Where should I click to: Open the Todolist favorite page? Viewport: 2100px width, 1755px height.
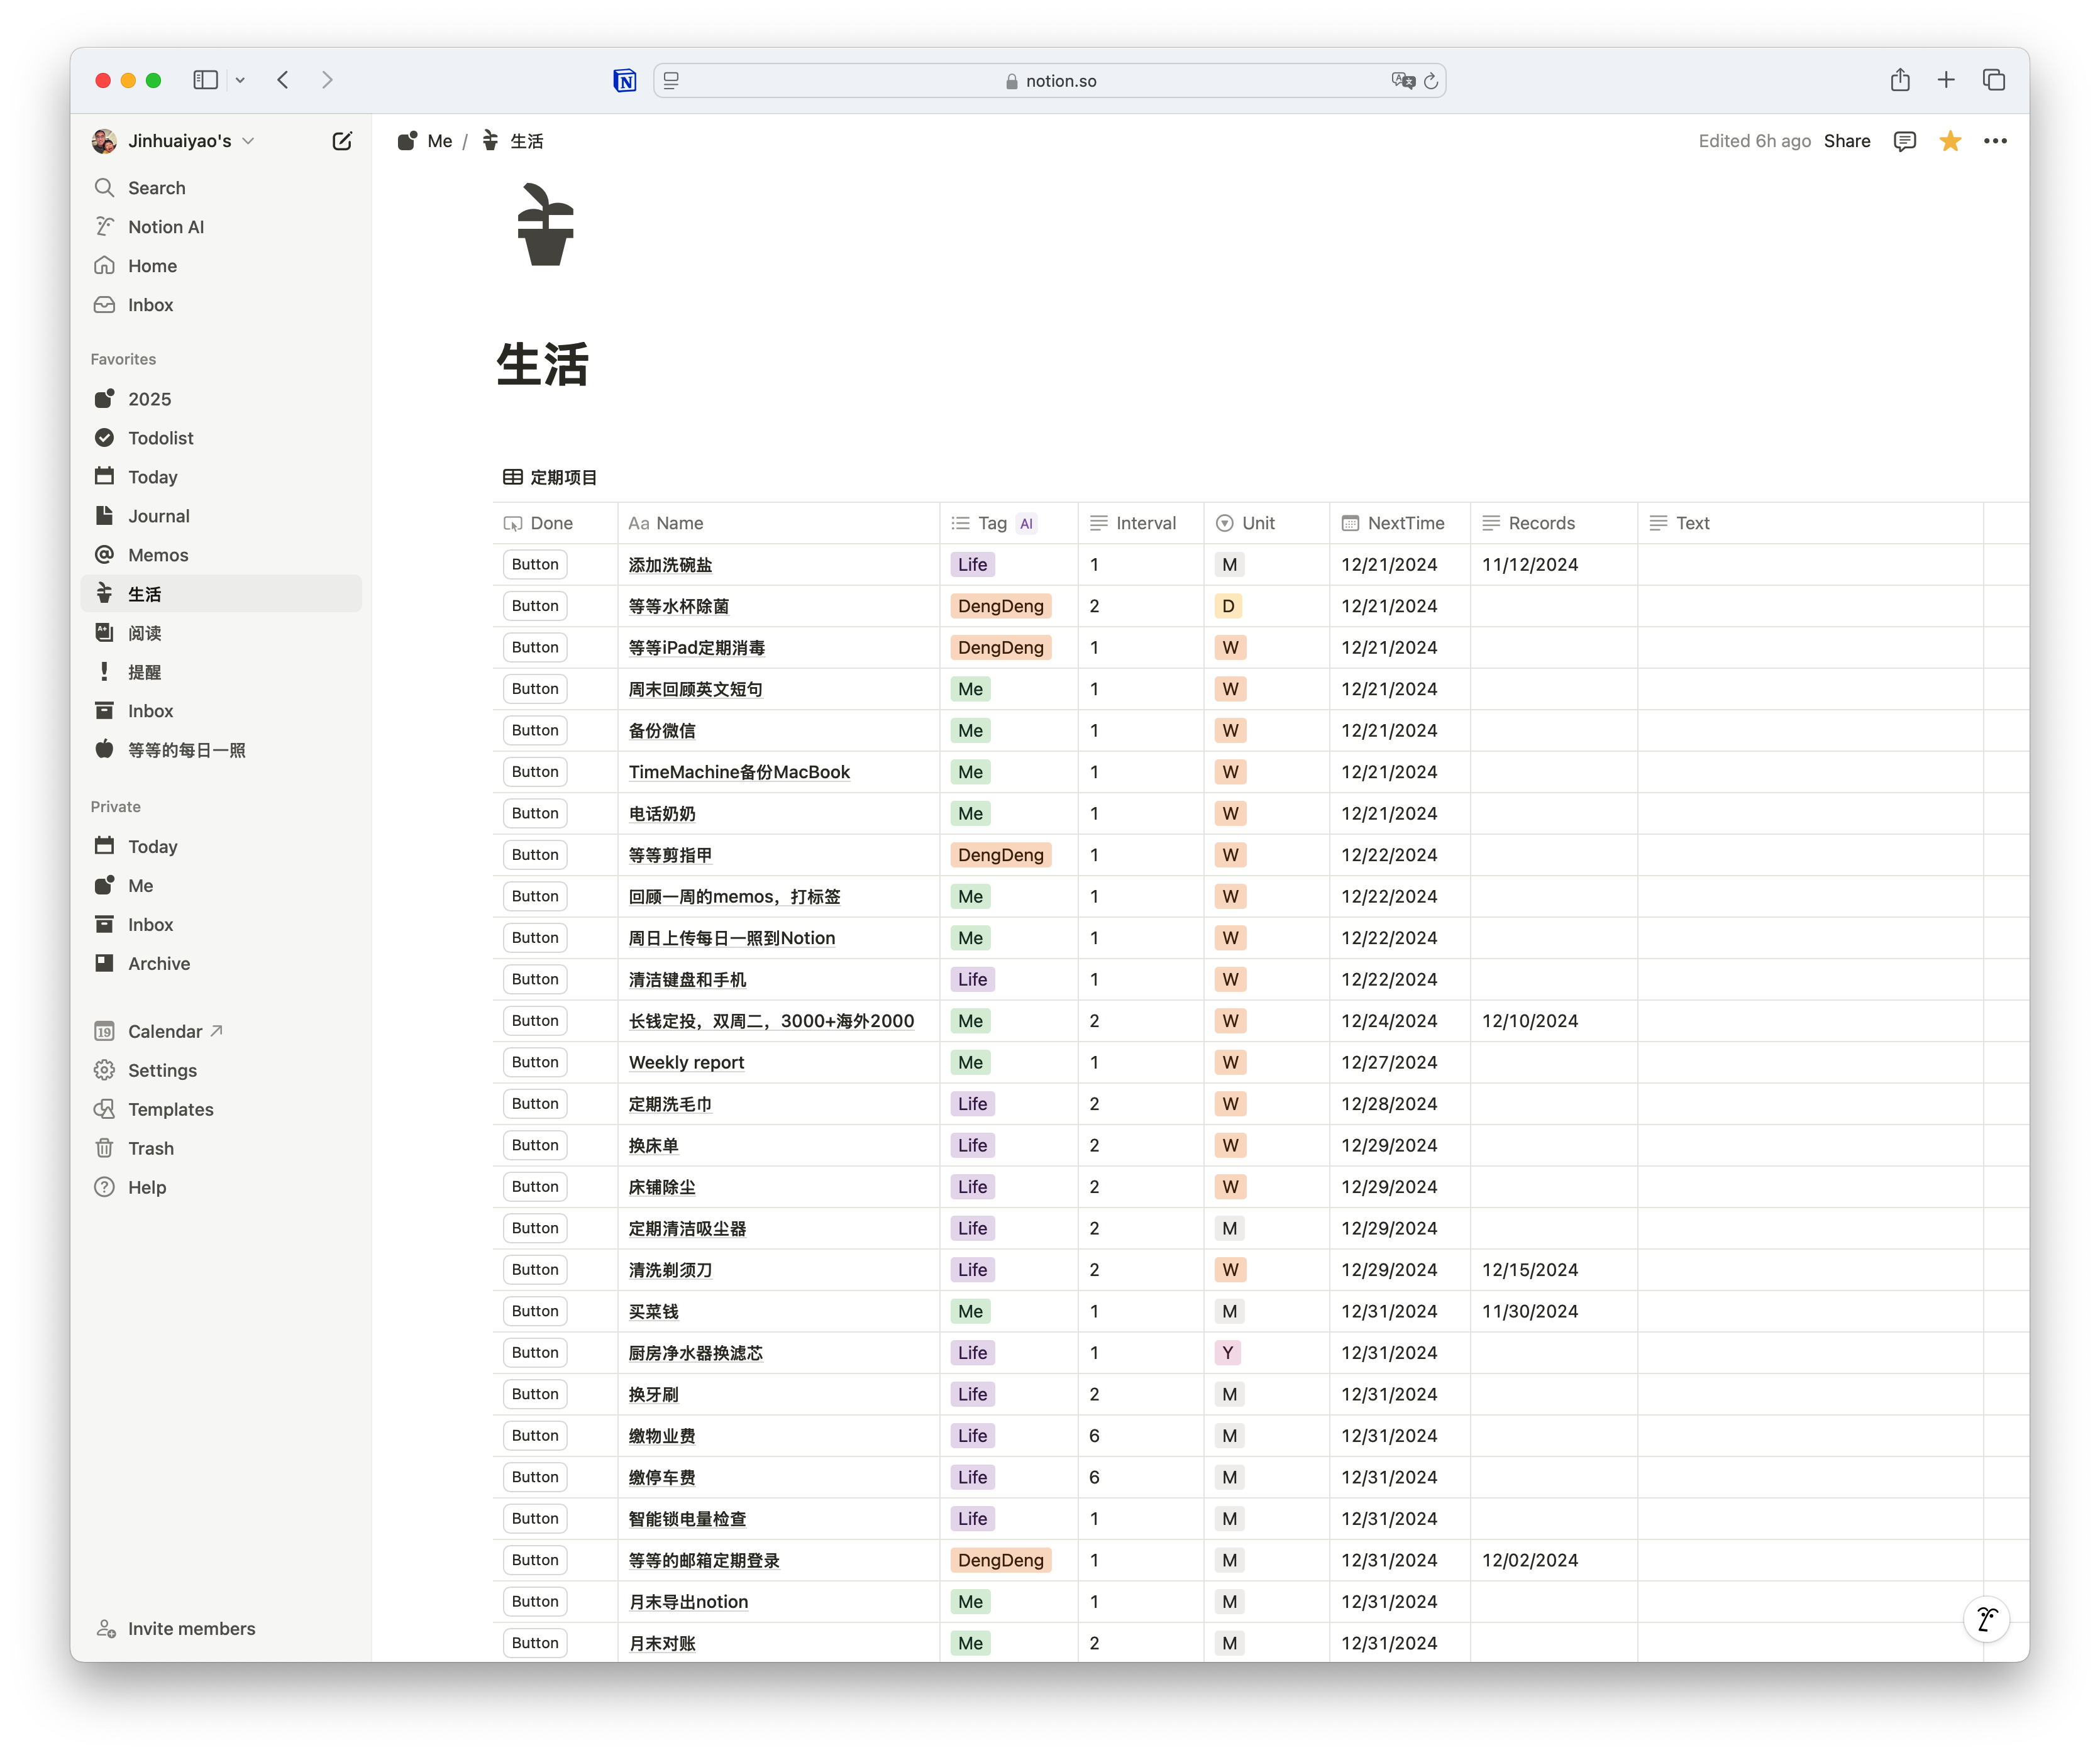[x=220, y=438]
